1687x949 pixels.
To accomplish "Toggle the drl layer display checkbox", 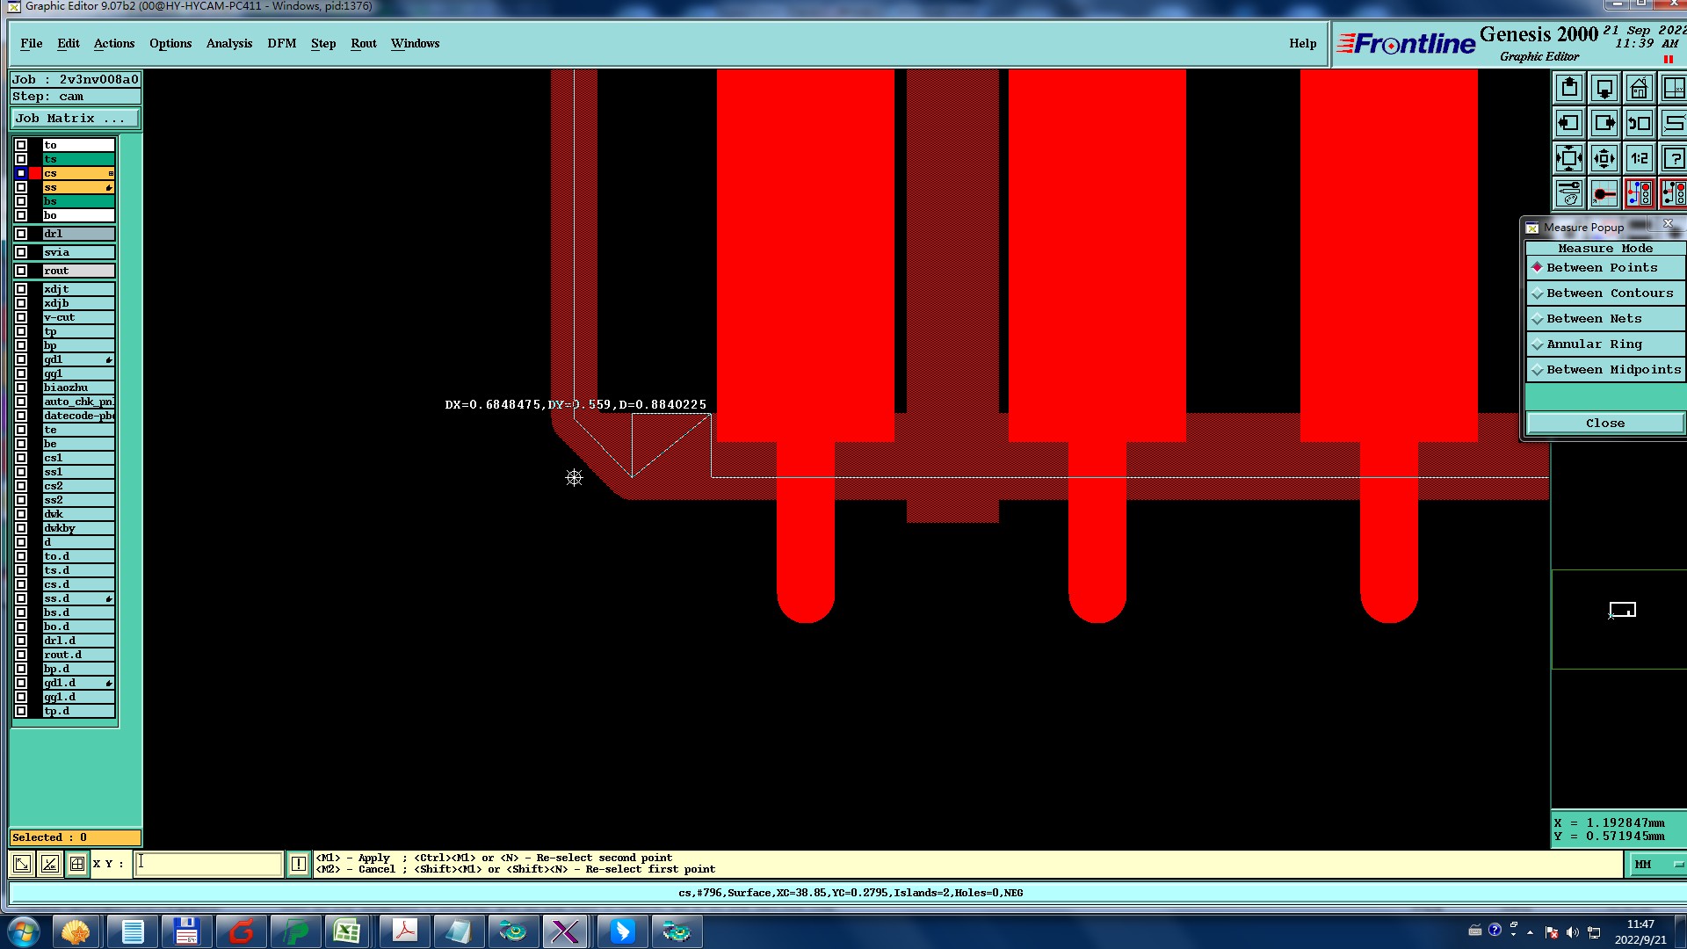I will click(21, 234).
